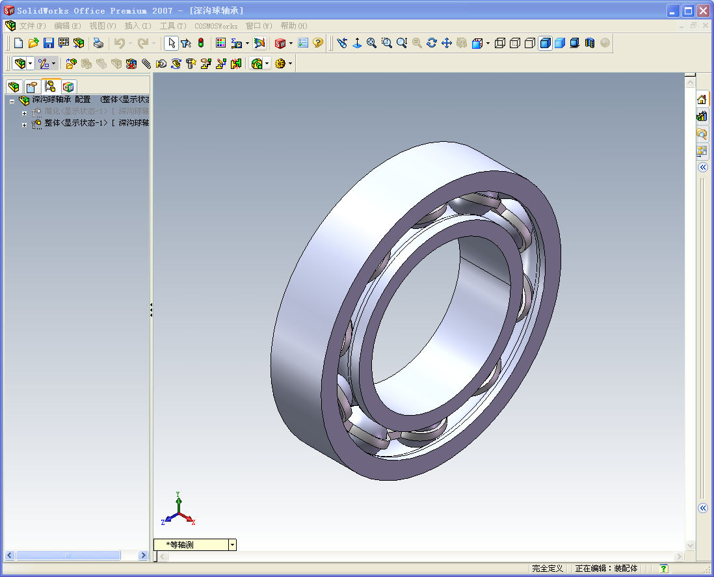Click the Open file folder icon
Screen dimensions: 714x577
pos(33,44)
